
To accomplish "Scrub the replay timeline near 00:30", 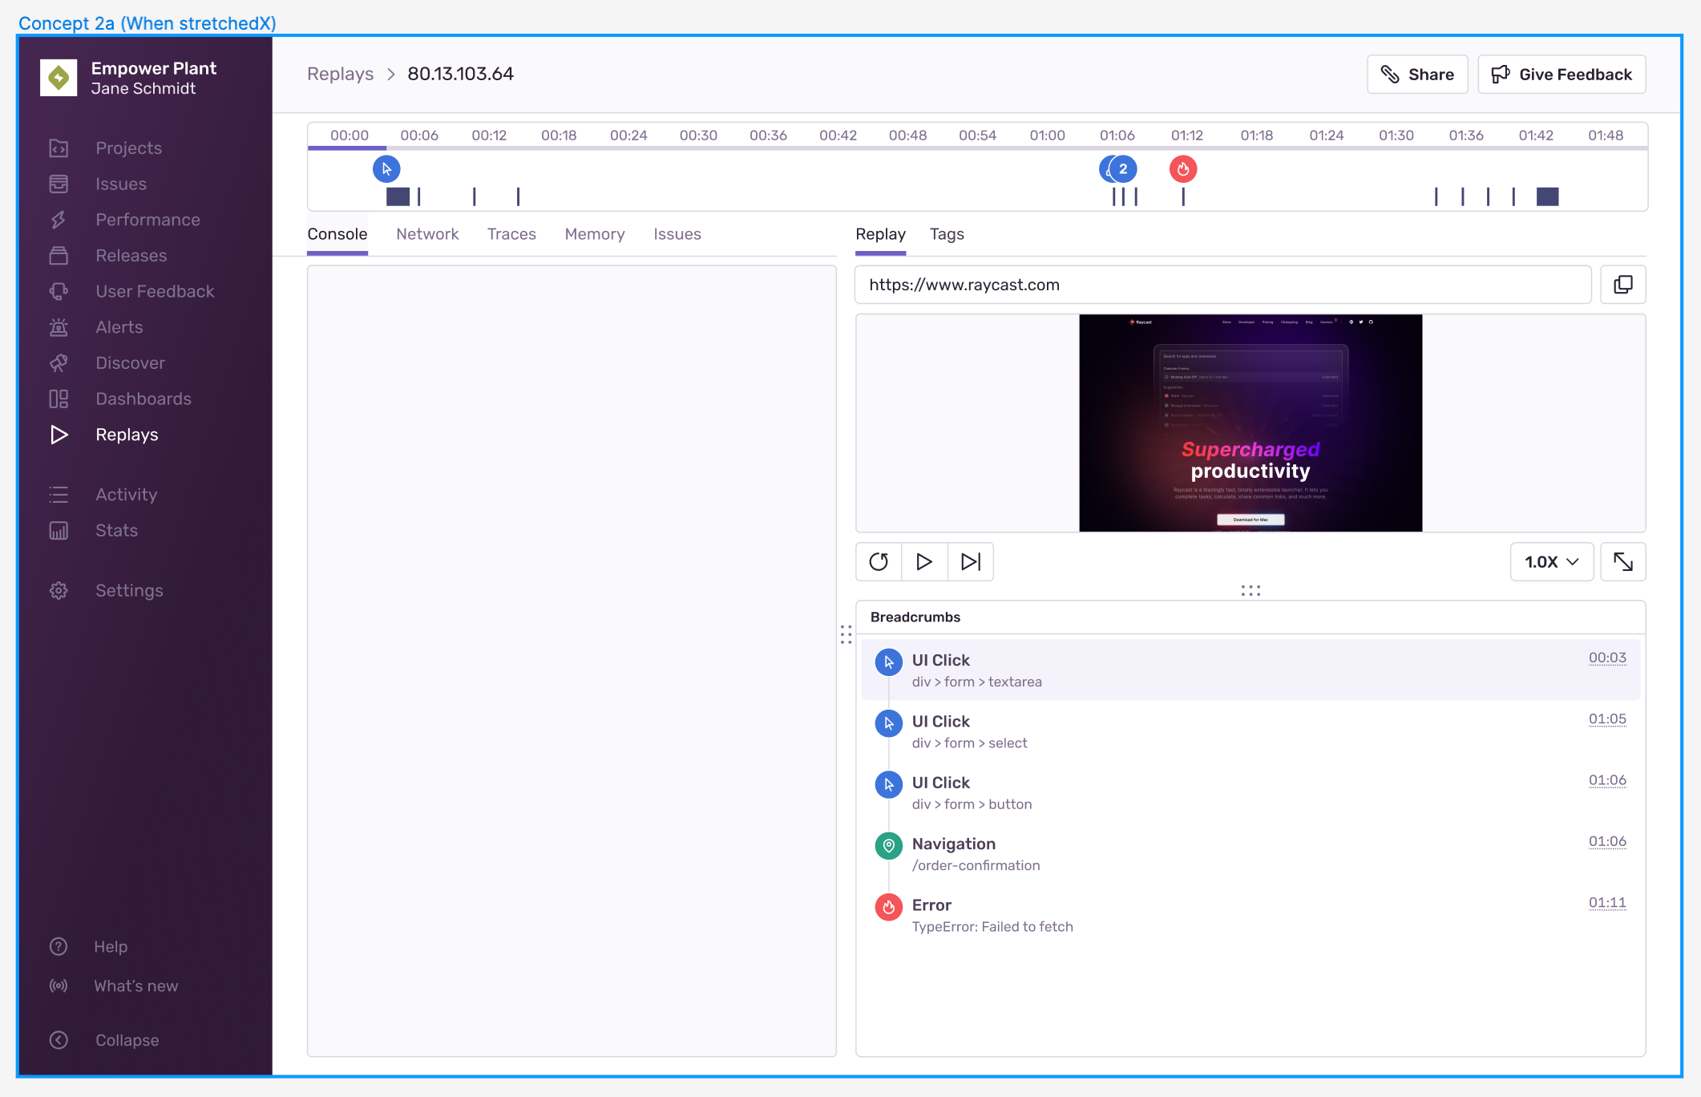I will 698,148.
